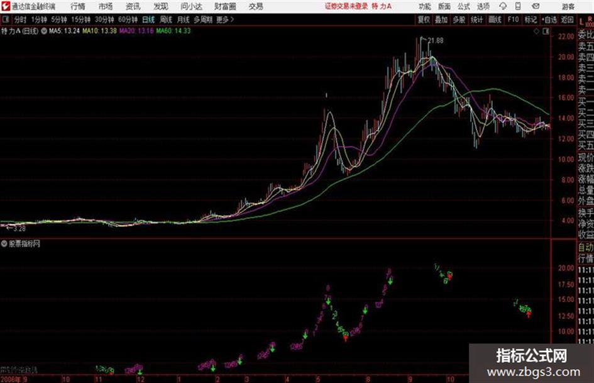594x383 pixels.
Task: Open the 资讯 menu
Action: tap(133, 6)
